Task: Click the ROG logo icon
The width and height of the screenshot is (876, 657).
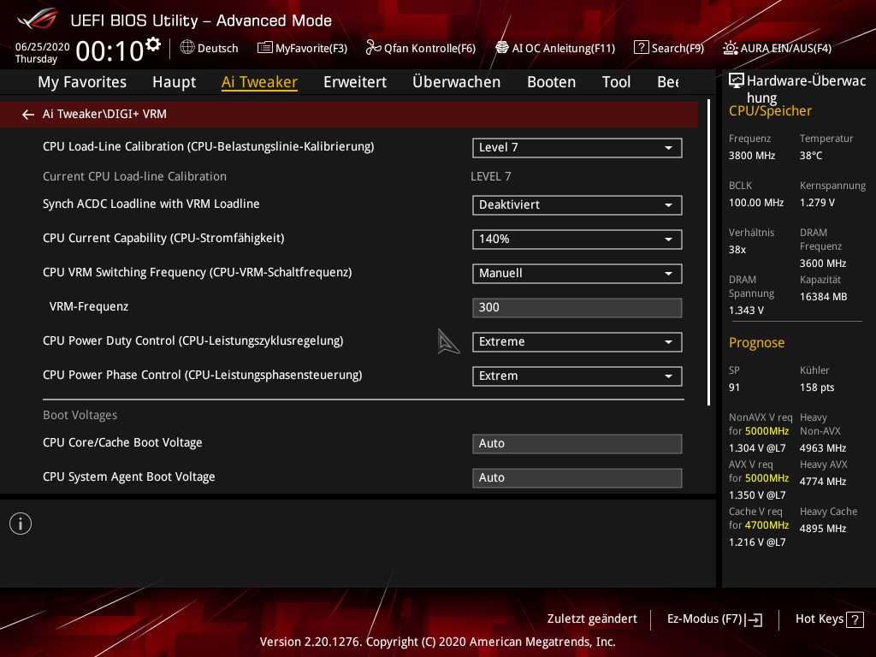Action: click(38, 19)
